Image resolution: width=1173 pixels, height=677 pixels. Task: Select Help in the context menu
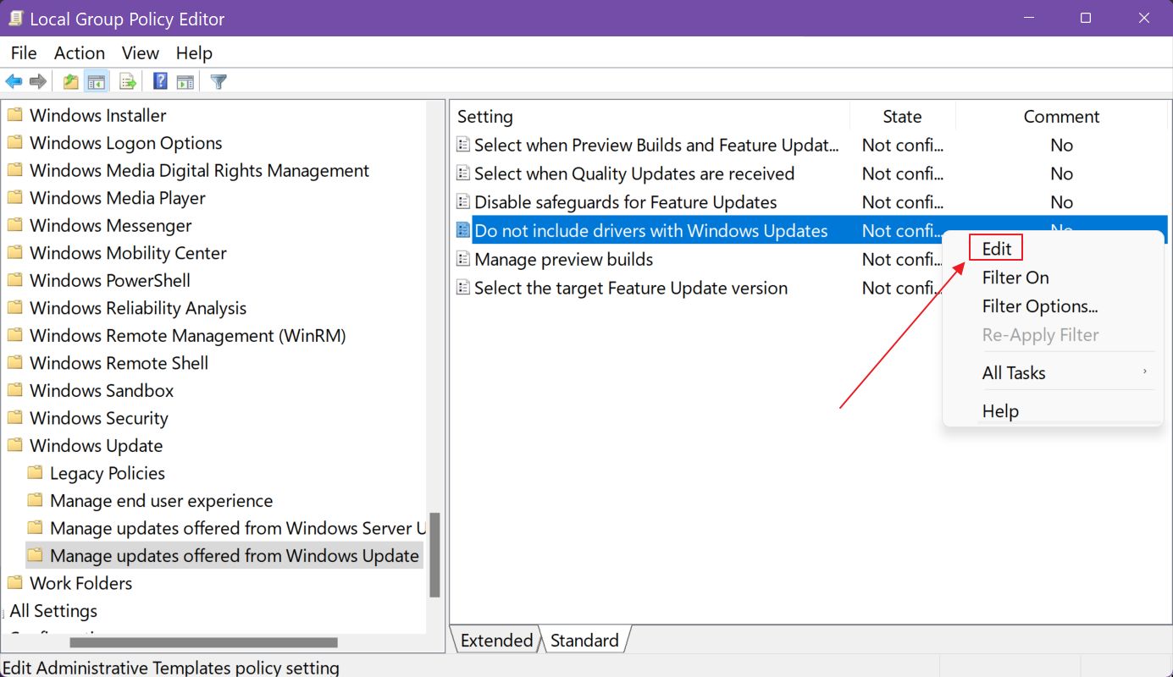point(1000,411)
